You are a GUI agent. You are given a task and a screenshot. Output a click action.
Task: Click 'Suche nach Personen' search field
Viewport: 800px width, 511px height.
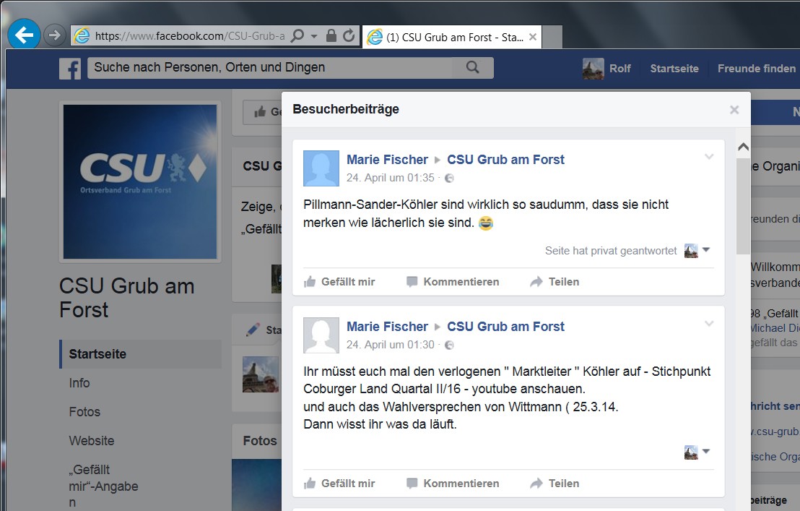click(269, 67)
